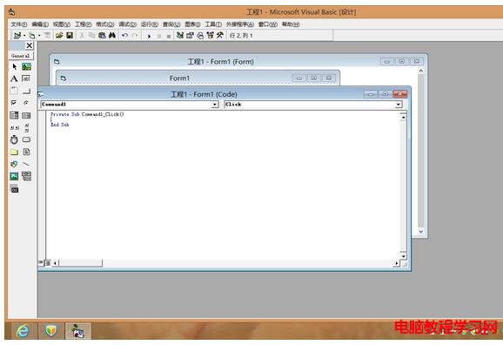Select the FileListBox control tool
503x345 pixels.
26,152
